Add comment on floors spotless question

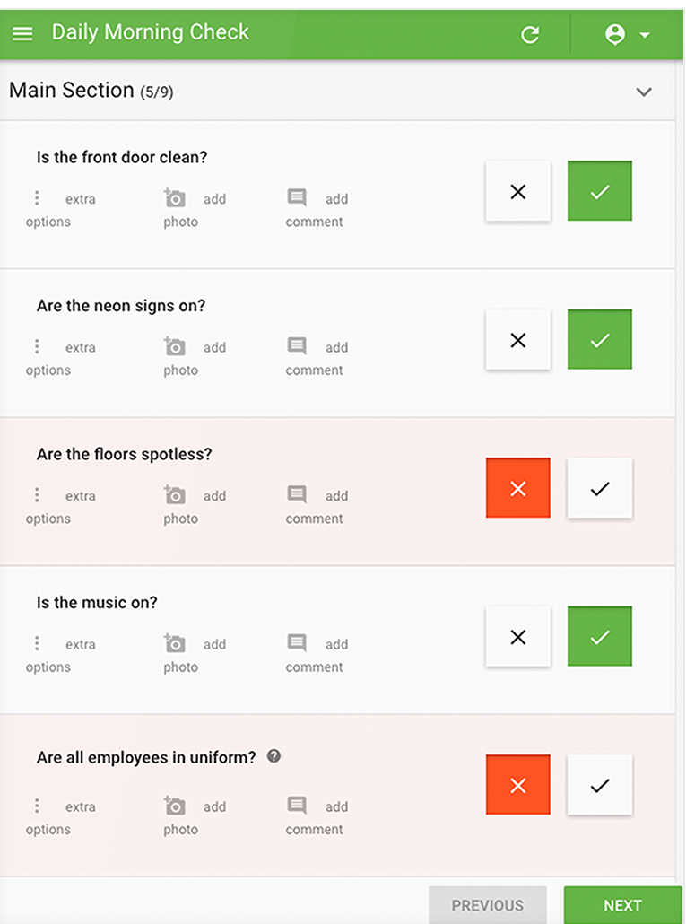click(297, 495)
